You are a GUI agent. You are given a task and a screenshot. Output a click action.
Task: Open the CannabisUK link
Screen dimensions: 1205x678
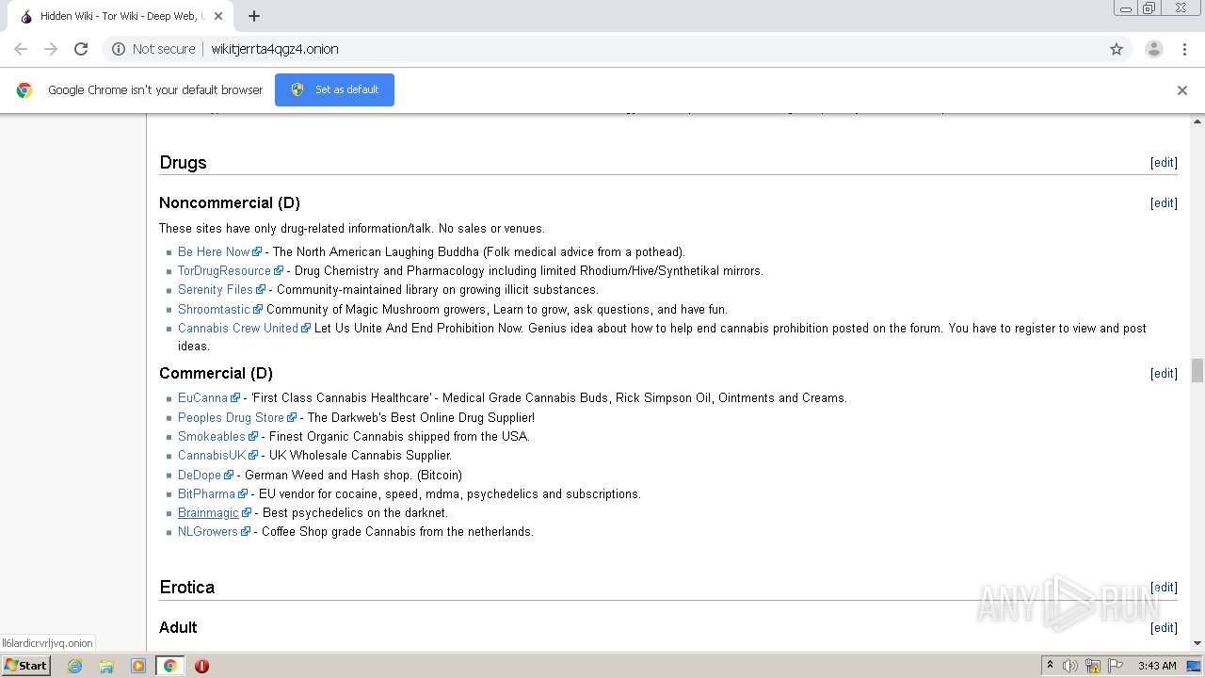pos(212,455)
